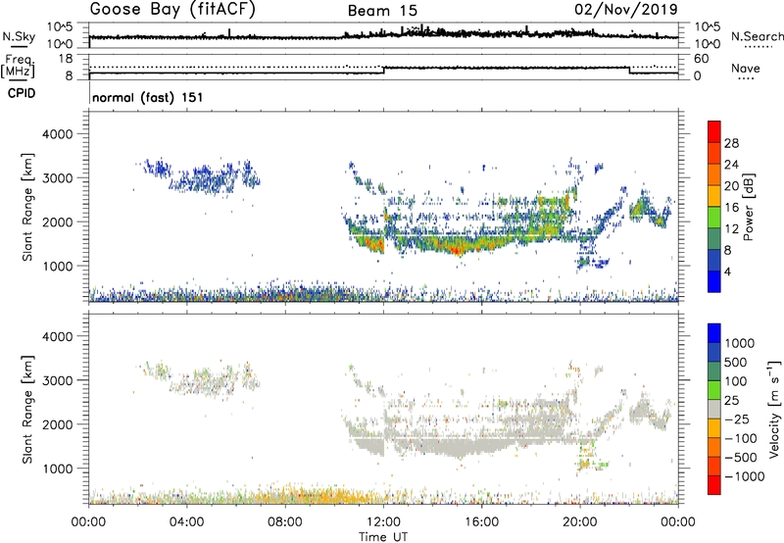Screen dimensions: 784x543
Task: Click the 60 tick on Nave axis
Action: point(702,59)
